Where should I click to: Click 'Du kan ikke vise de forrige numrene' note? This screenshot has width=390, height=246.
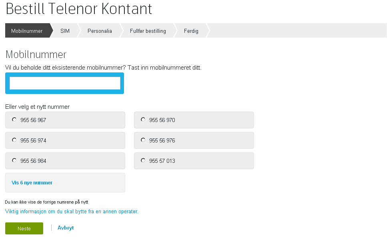coord(46,202)
